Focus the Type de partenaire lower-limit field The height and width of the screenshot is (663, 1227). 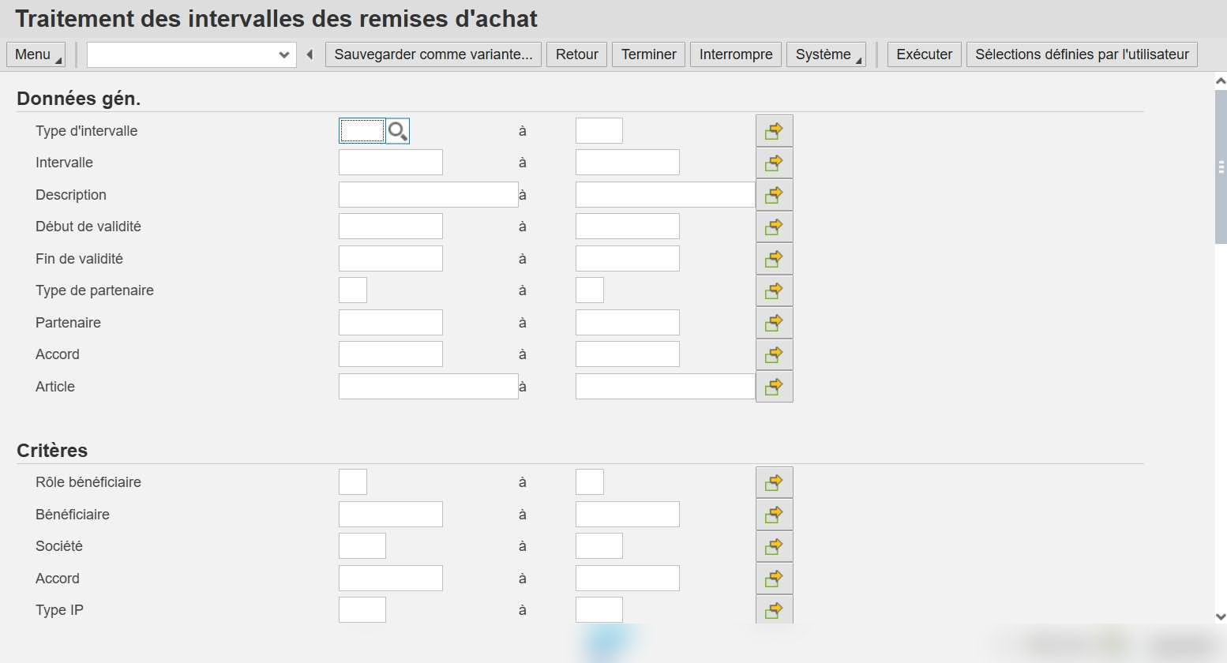point(353,290)
